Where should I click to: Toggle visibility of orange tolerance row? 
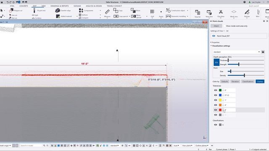coord(216,105)
